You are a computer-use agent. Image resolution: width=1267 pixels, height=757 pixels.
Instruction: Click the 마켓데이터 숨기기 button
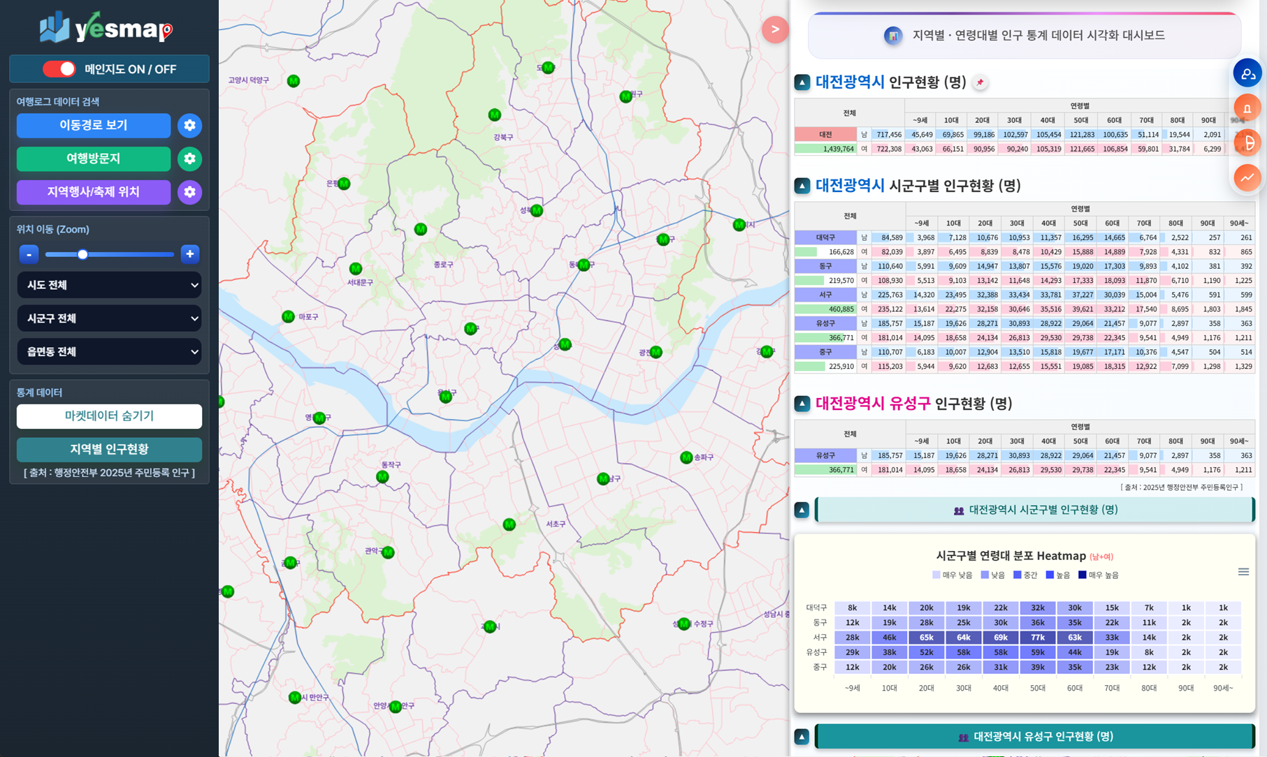tap(109, 416)
